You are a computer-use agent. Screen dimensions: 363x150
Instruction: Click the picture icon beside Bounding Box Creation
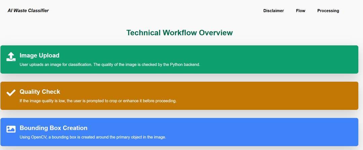click(x=11, y=129)
